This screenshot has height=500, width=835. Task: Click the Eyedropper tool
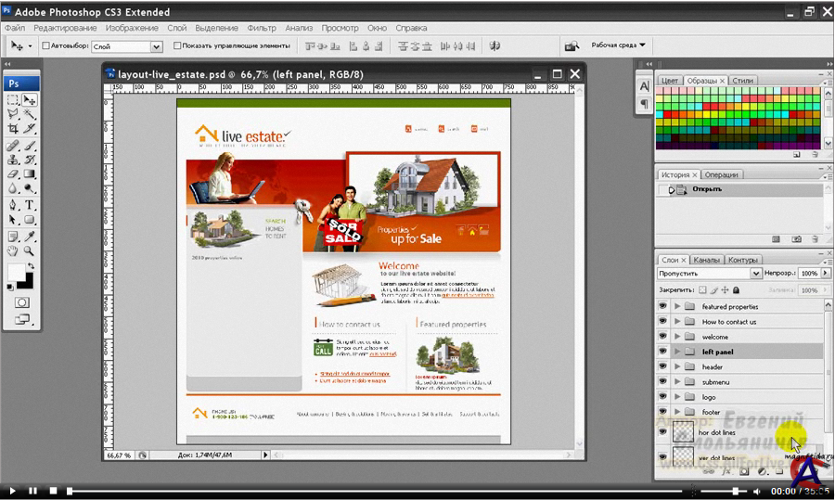click(30, 236)
